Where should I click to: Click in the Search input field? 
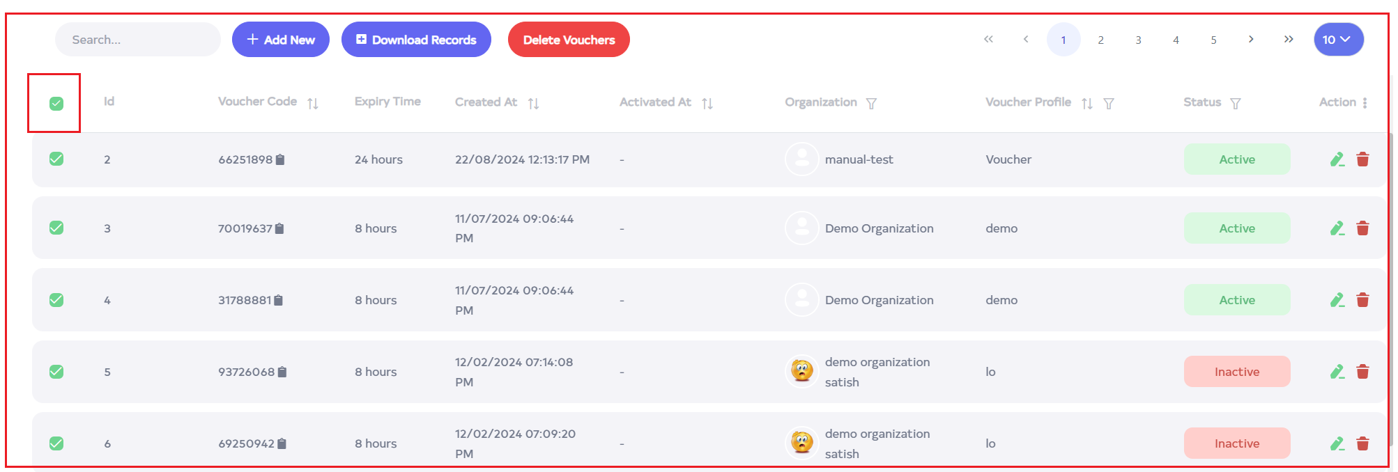(x=138, y=40)
